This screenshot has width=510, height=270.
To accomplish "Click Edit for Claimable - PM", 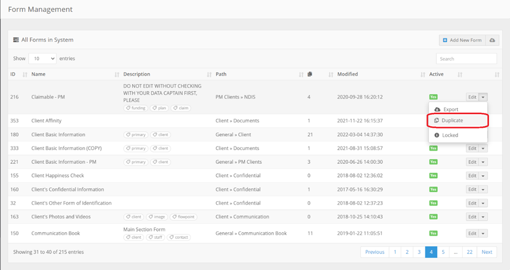I will (x=472, y=97).
